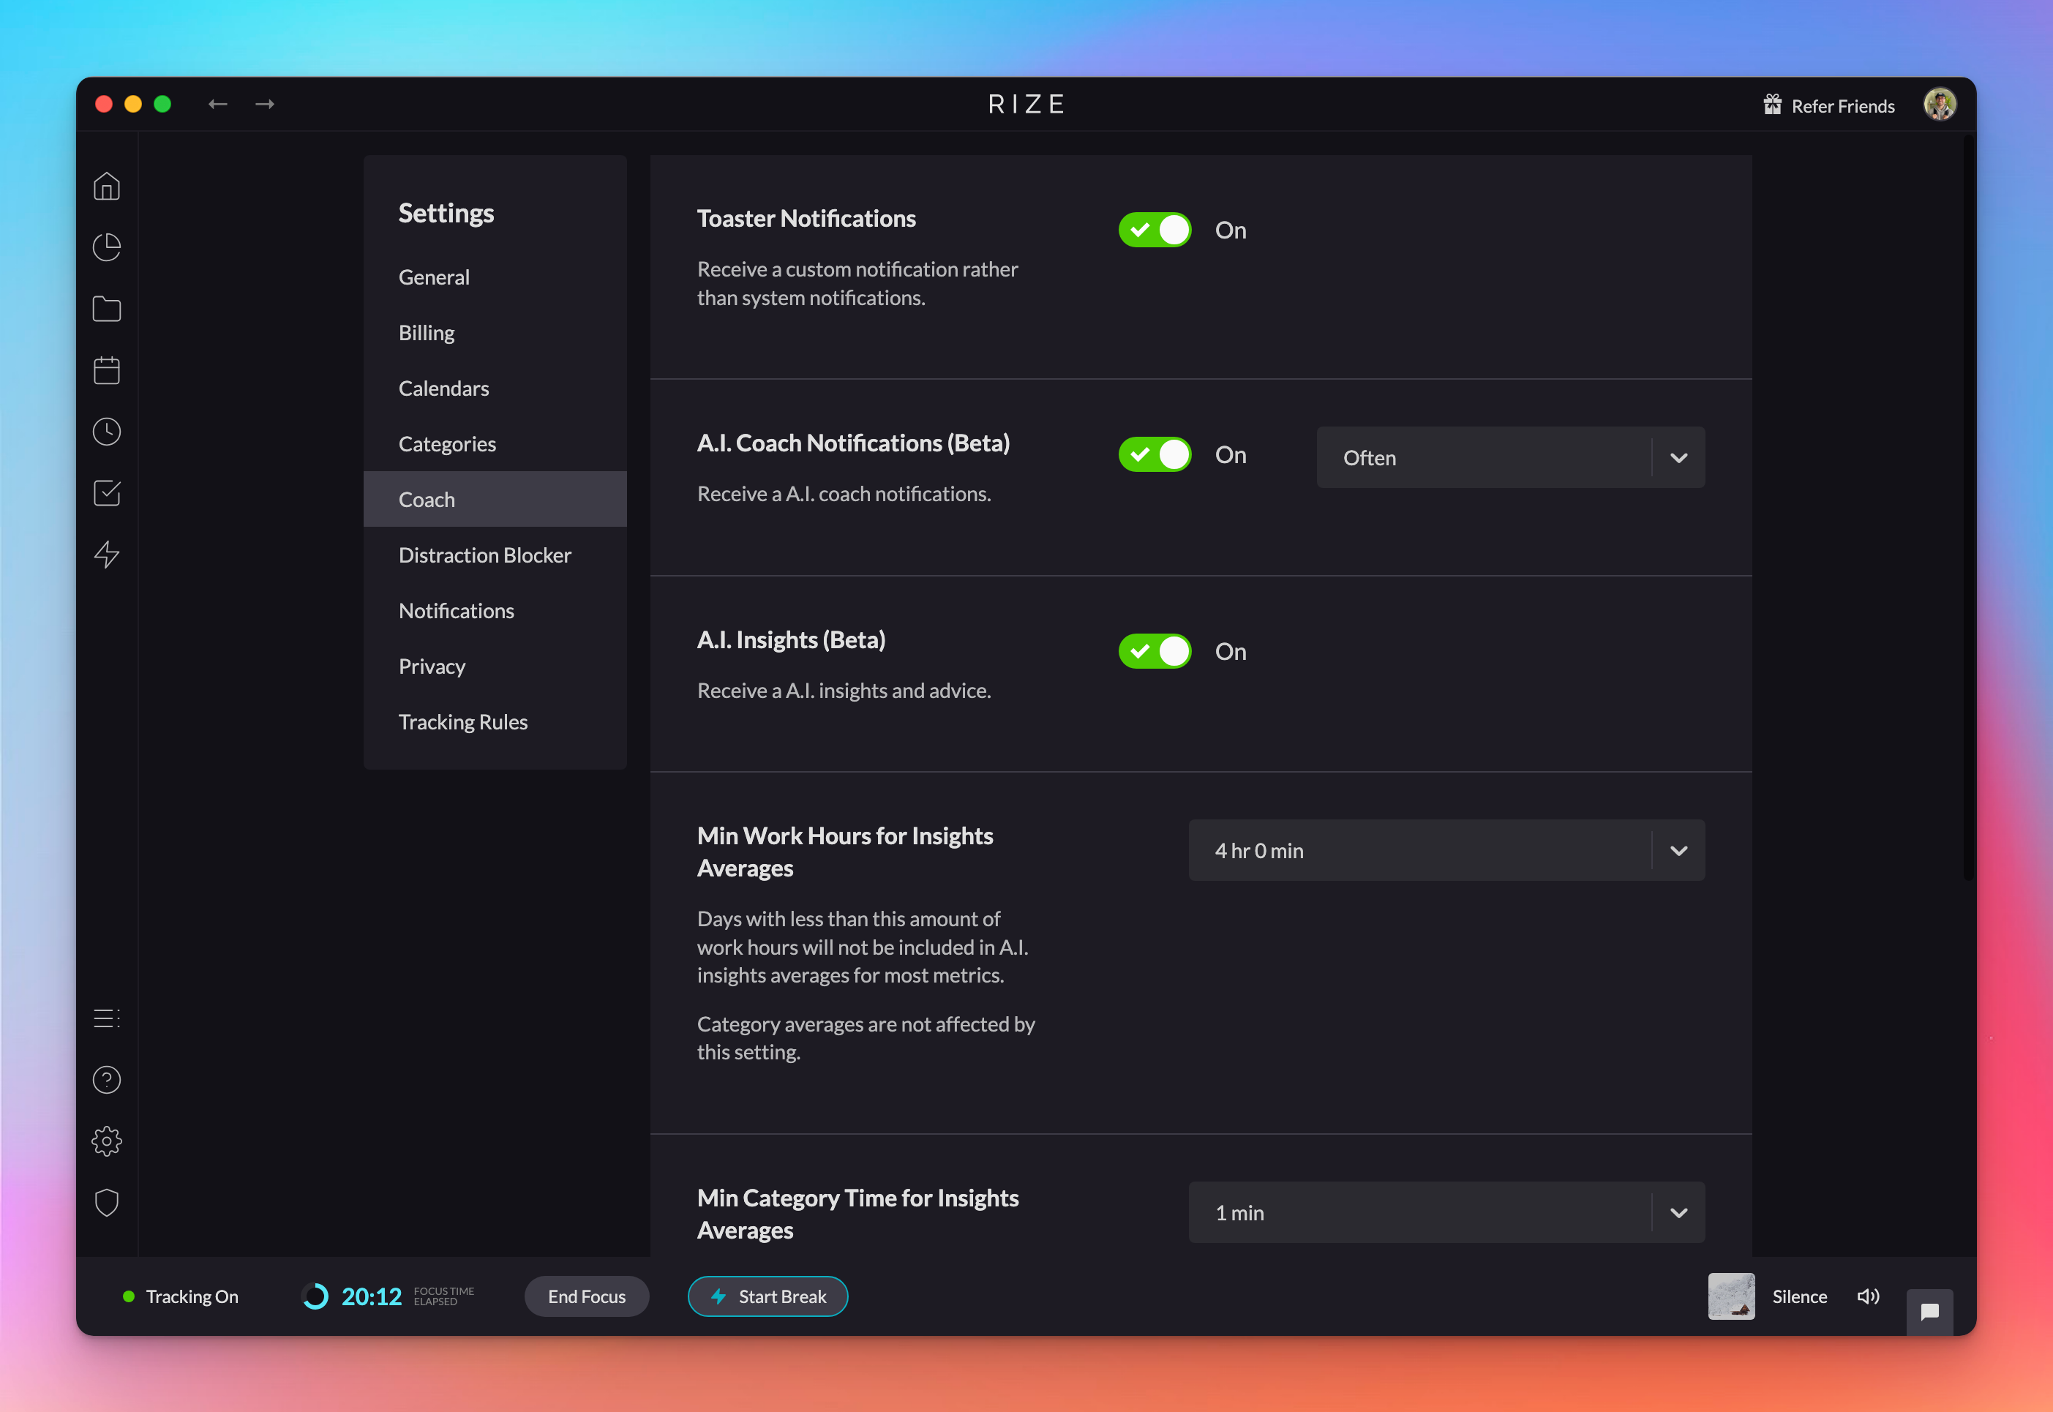Click the On label next to A.I. Insights
The image size is (2053, 1412).
[x=1231, y=652]
